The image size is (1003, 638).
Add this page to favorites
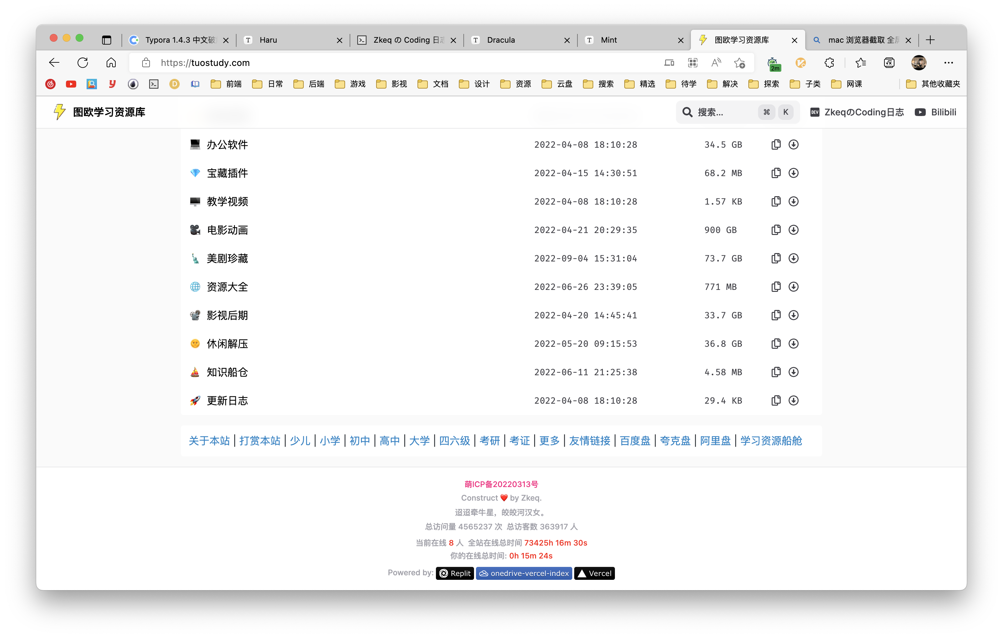(739, 63)
